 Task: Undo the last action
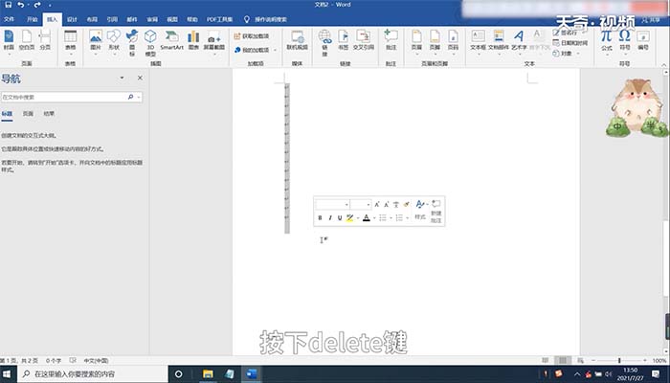(20, 5)
